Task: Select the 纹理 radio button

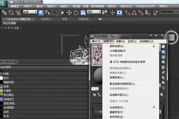Action: click(x=95, y=112)
